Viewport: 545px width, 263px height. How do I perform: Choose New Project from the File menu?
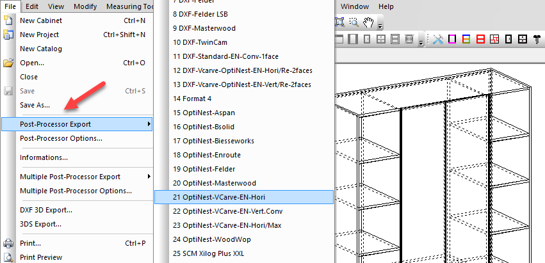77,35
